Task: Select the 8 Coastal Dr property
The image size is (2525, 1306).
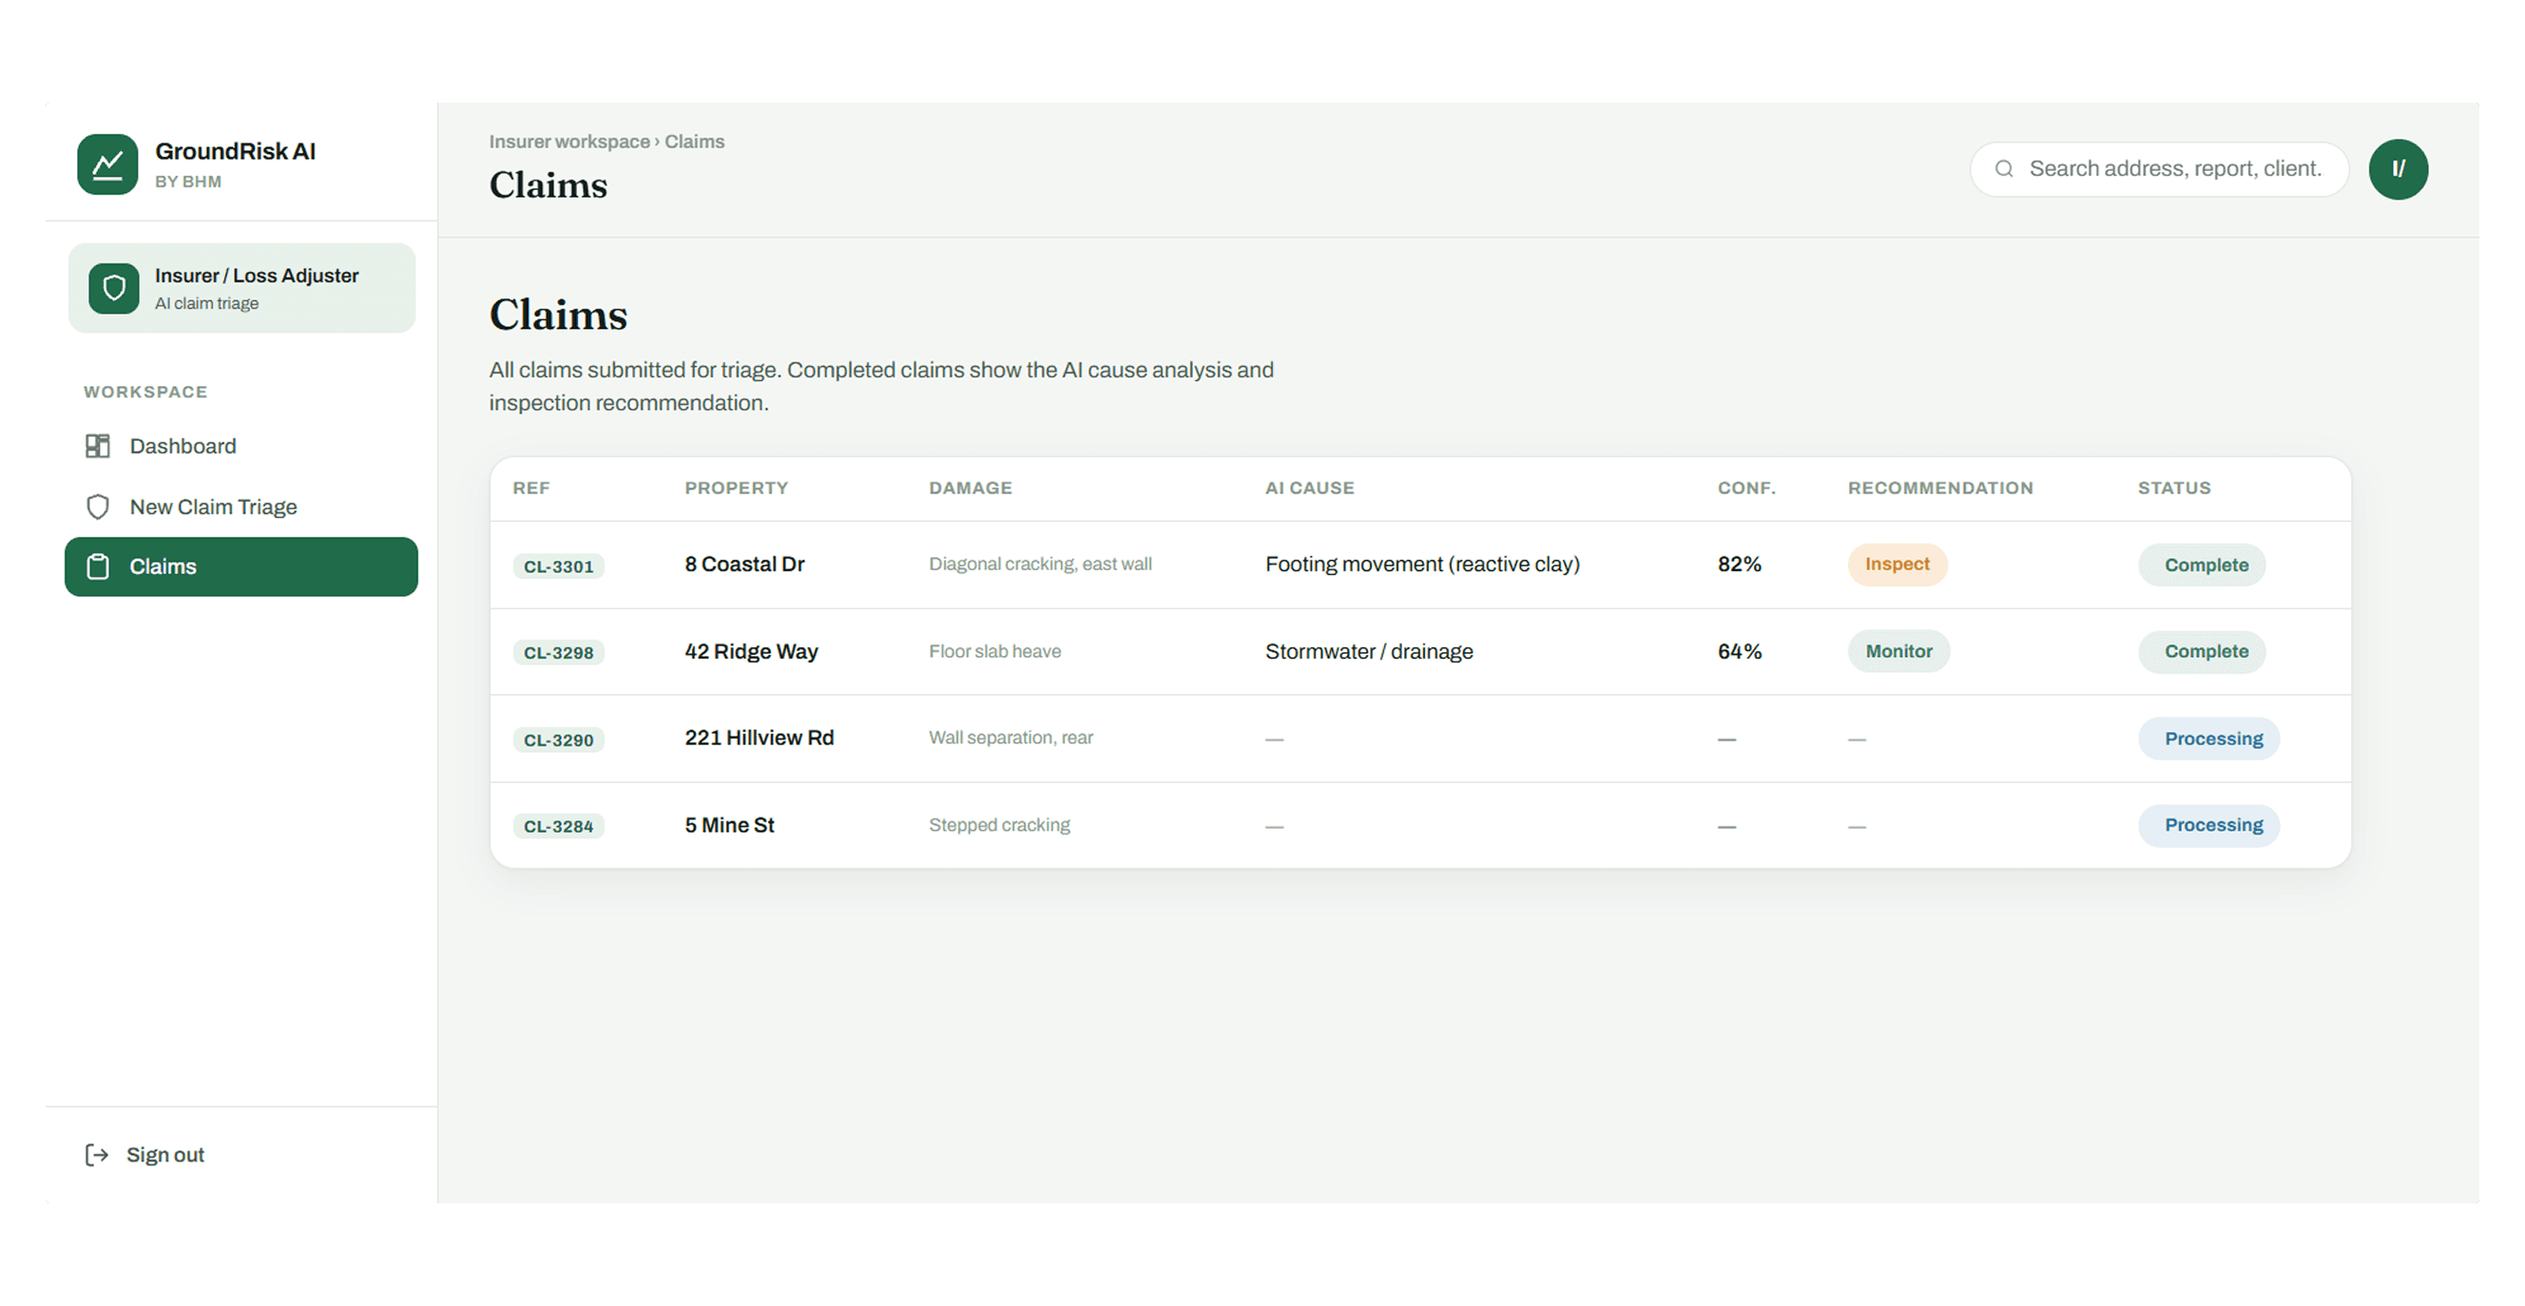Action: pos(745,565)
